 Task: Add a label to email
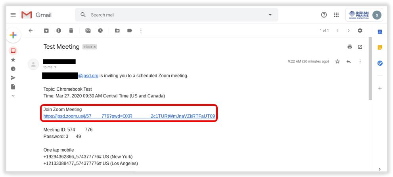pos(130,30)
